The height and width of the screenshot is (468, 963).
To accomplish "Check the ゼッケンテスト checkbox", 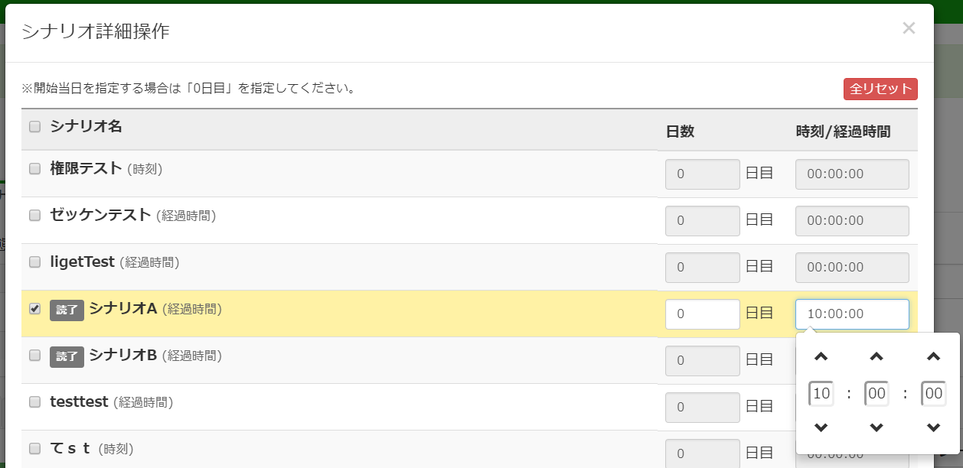I will click(x=34, y=216).
